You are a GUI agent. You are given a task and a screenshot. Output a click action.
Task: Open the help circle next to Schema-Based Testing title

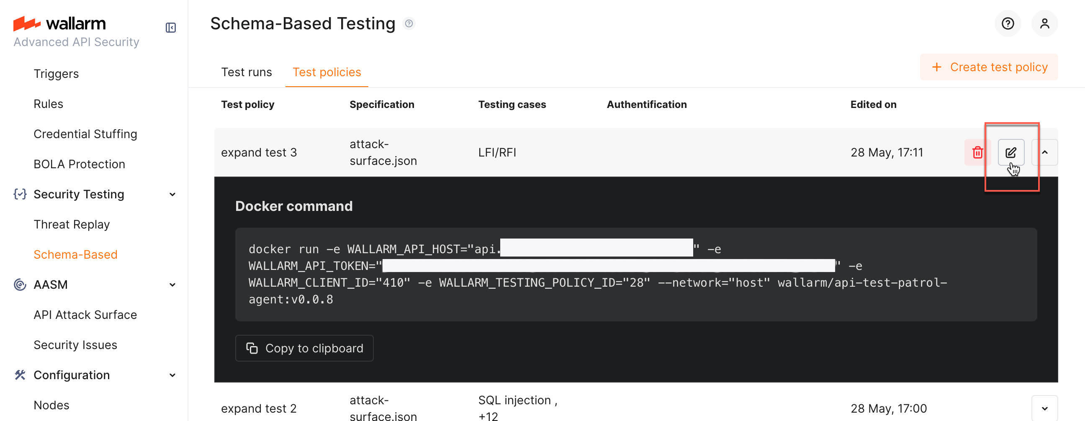tap(409, 23)
